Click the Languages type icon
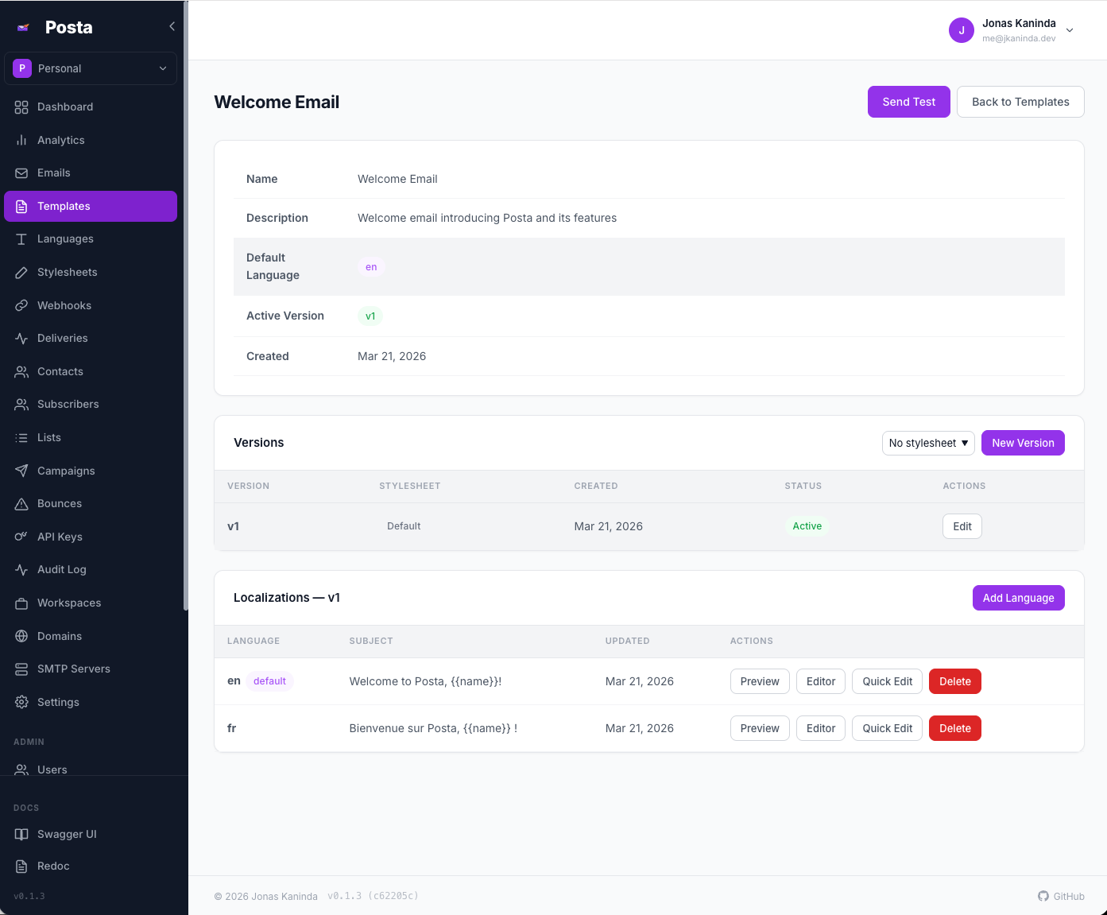 [x=21, y=239]
